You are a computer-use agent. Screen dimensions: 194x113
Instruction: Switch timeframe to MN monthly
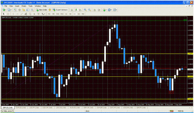point(83,14)
